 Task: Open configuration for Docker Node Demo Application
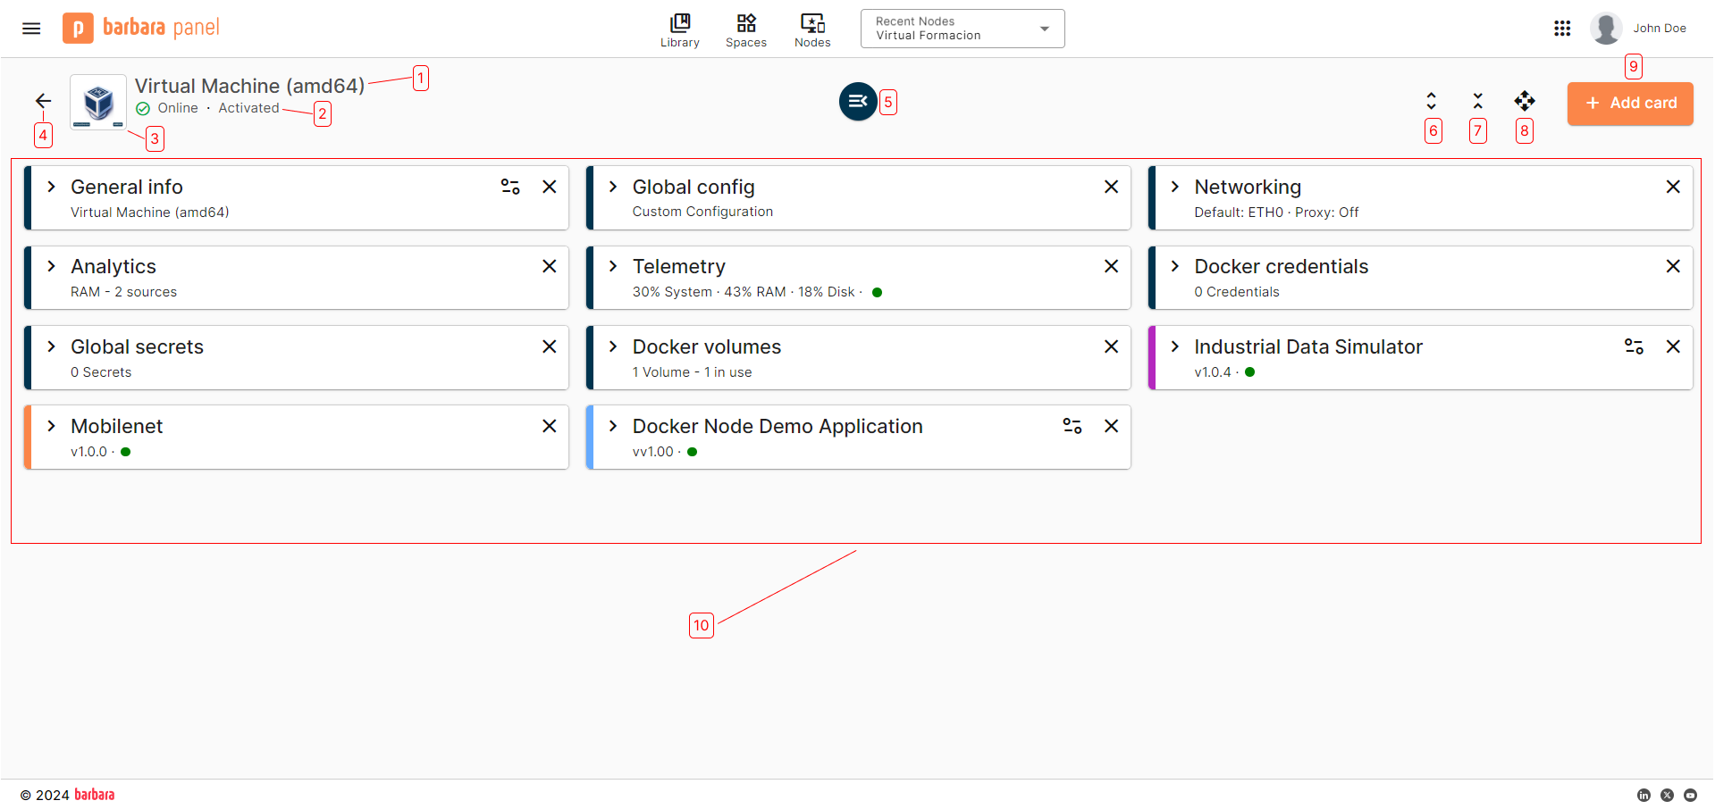[1072, 426]
